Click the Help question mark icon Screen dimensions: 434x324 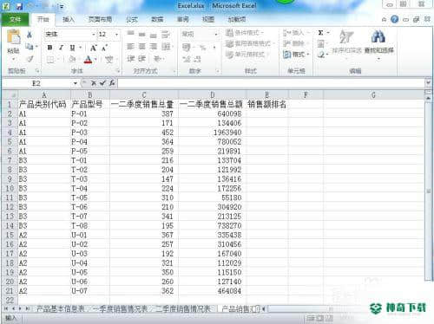click(x=394, y=19)
